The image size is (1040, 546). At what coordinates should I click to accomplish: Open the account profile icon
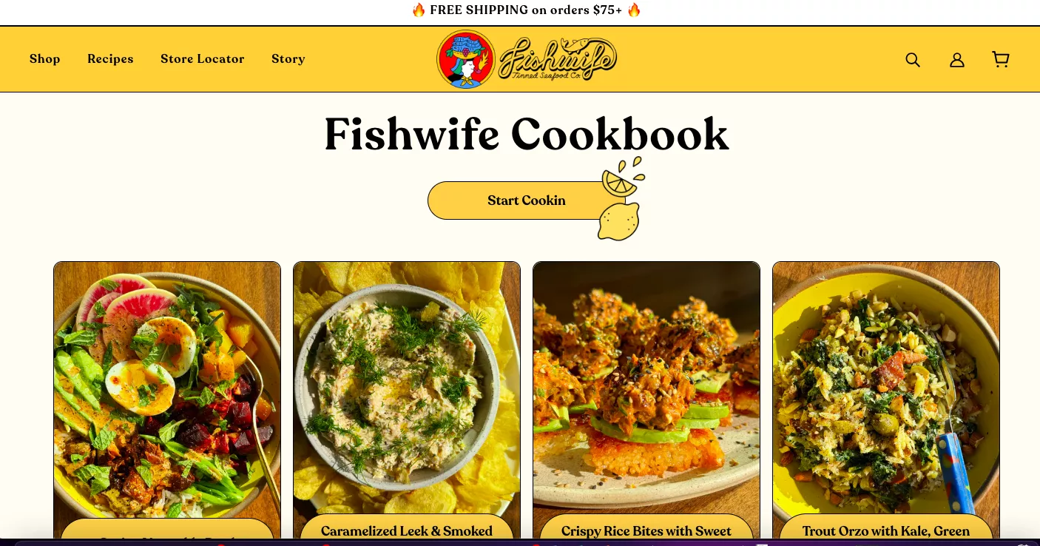pos(957,60)
